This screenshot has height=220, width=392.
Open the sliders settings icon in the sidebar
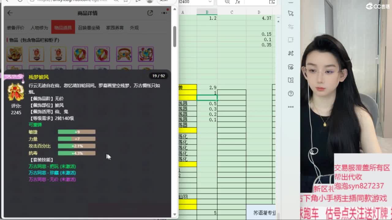[291, 27]
